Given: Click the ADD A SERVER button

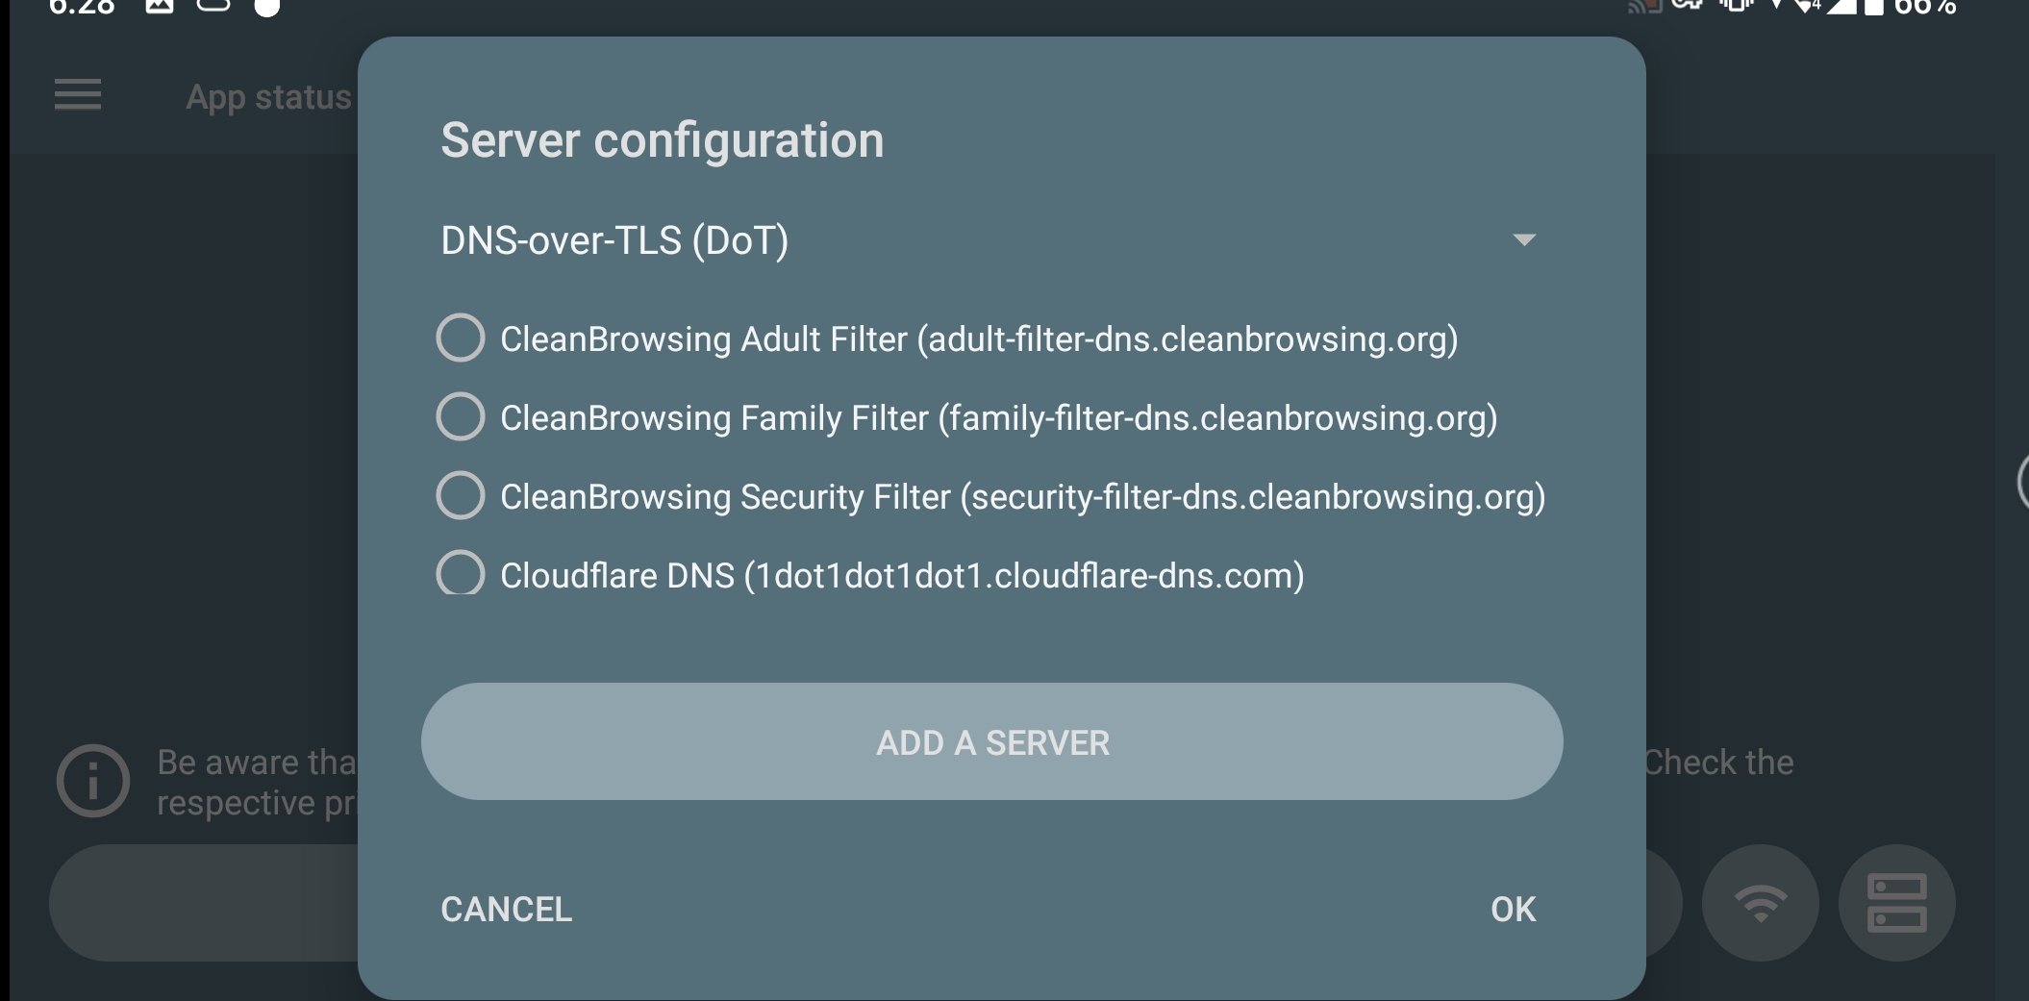Looking at the screenshot, I should (991, 741).
